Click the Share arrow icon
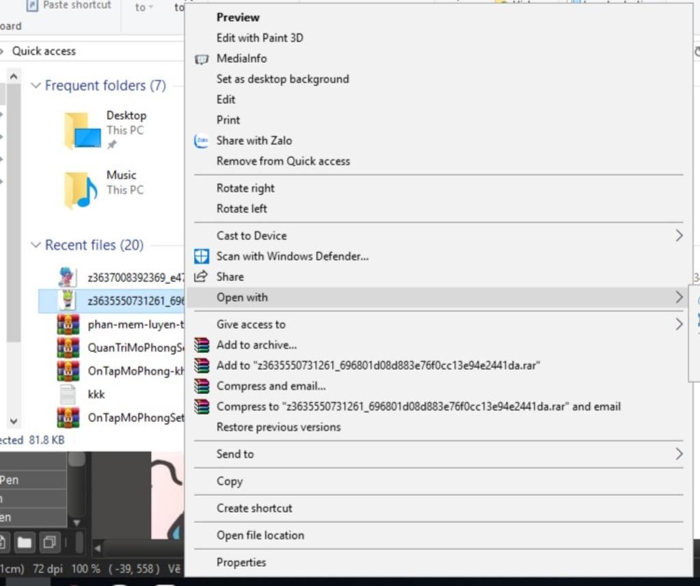 pos(201,276)
